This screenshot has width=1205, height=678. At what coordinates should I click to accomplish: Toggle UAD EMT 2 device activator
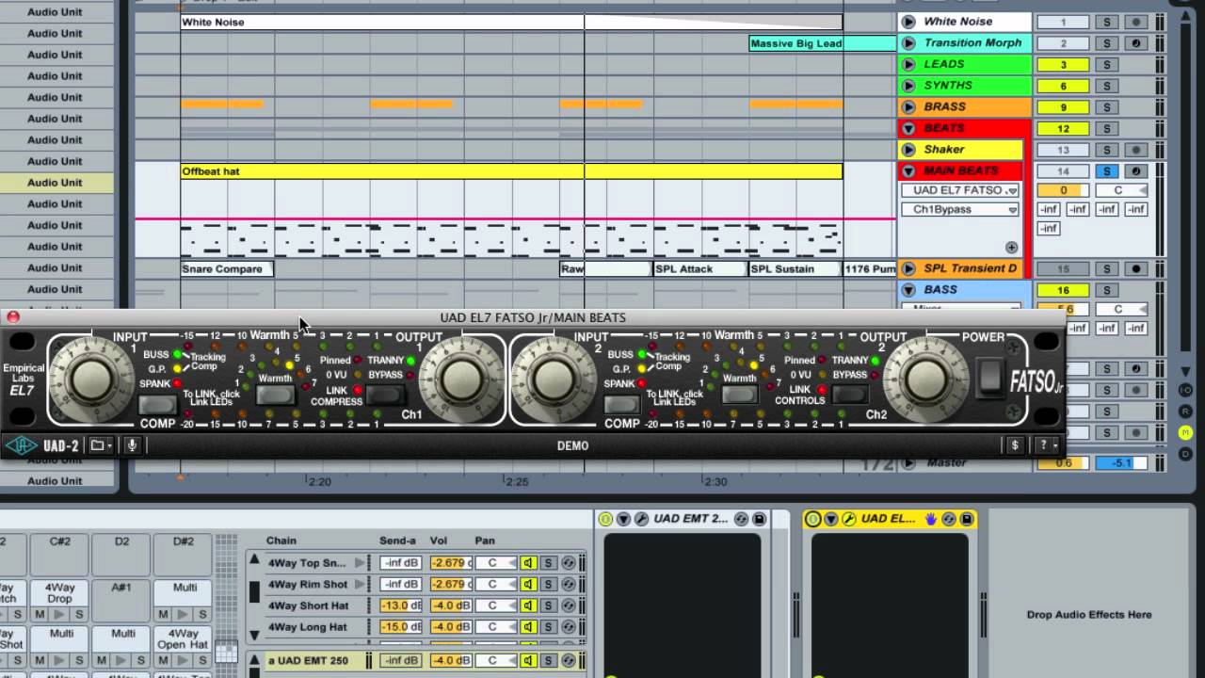pos(605,519)
